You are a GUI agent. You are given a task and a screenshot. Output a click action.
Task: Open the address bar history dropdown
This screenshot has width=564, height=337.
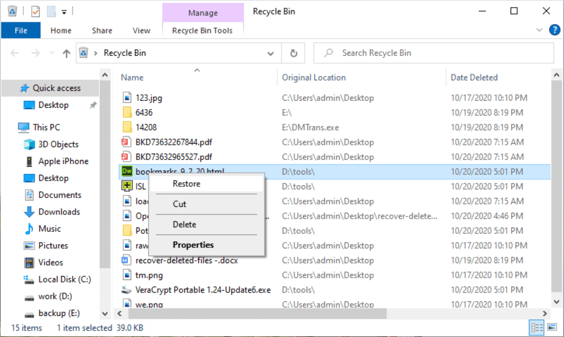pos(270,53)
